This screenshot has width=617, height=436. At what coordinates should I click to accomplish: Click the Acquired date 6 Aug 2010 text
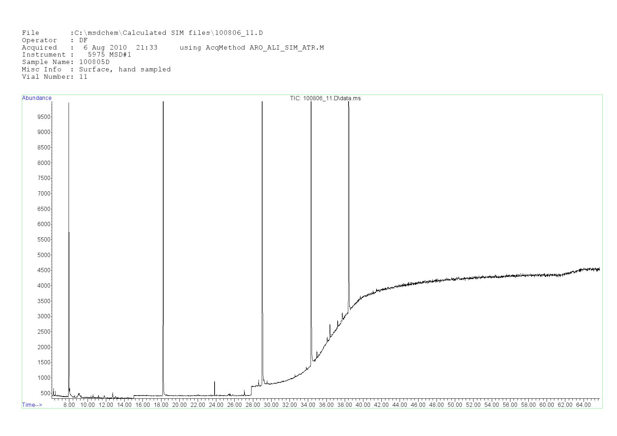pos(105,48)
